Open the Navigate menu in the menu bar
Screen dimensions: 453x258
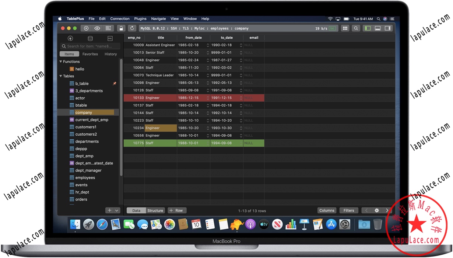coord(158,18)
